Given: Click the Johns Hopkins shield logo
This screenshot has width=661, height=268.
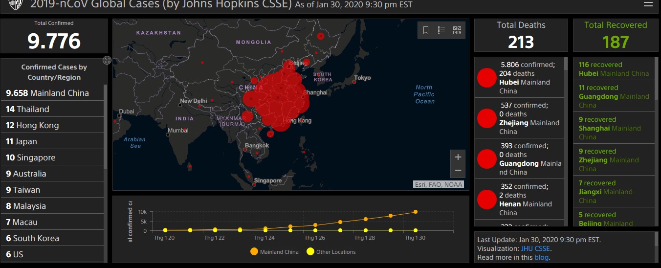Looking at the screenshot, I should 14,5.
